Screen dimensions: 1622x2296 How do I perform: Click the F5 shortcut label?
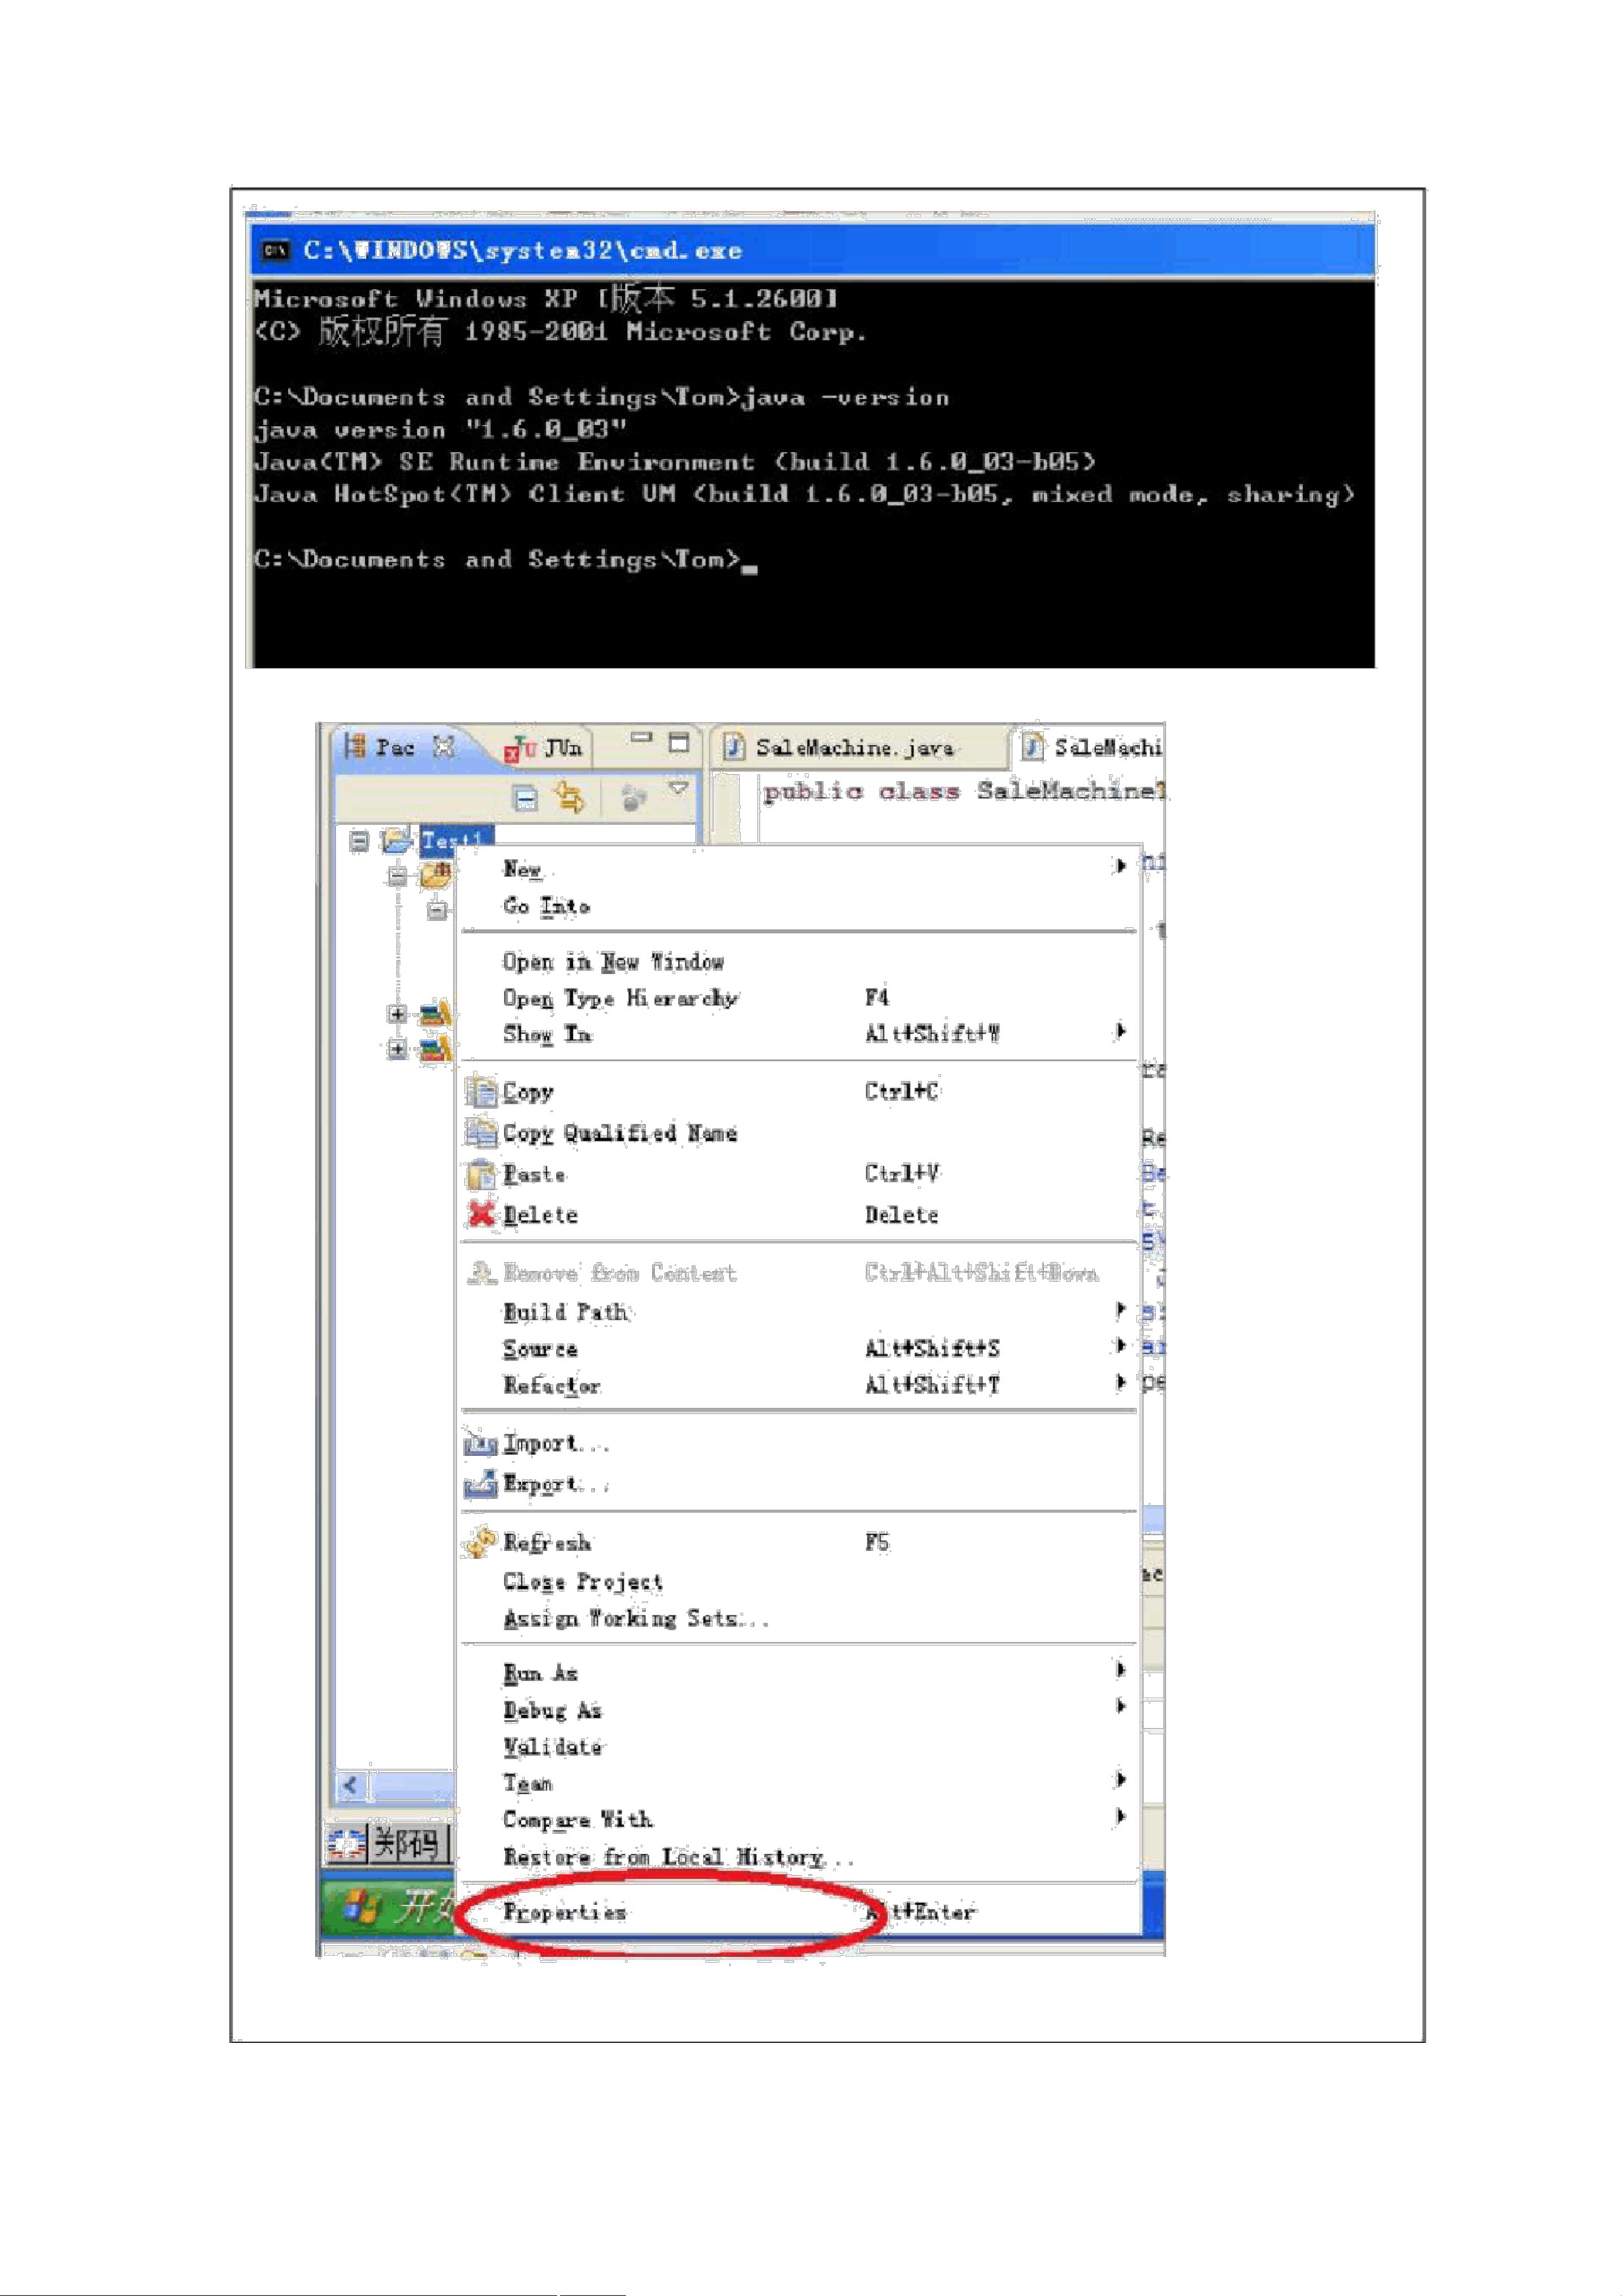(877, 1542)
